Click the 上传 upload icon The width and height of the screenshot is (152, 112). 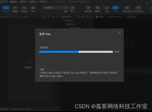point(106,8)
